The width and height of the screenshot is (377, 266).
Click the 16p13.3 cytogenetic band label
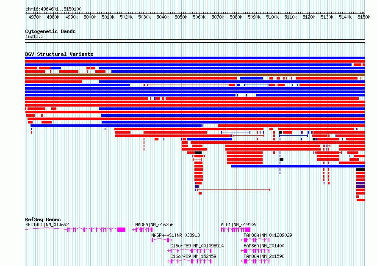pyautogui.click(x=34, y=36)
